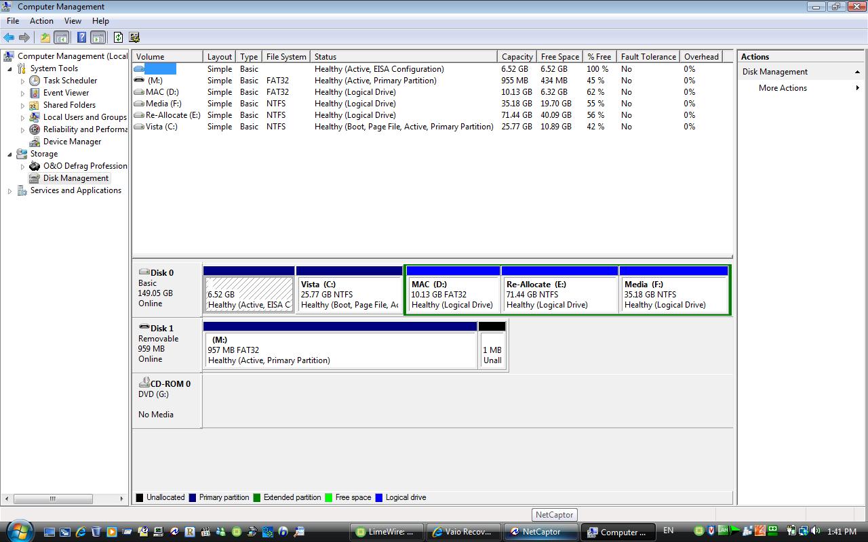Screen dimensions: 868x542
Task: Select Media (F:) logical drive block
Action: pyautogui.click(x=674, y=289)
